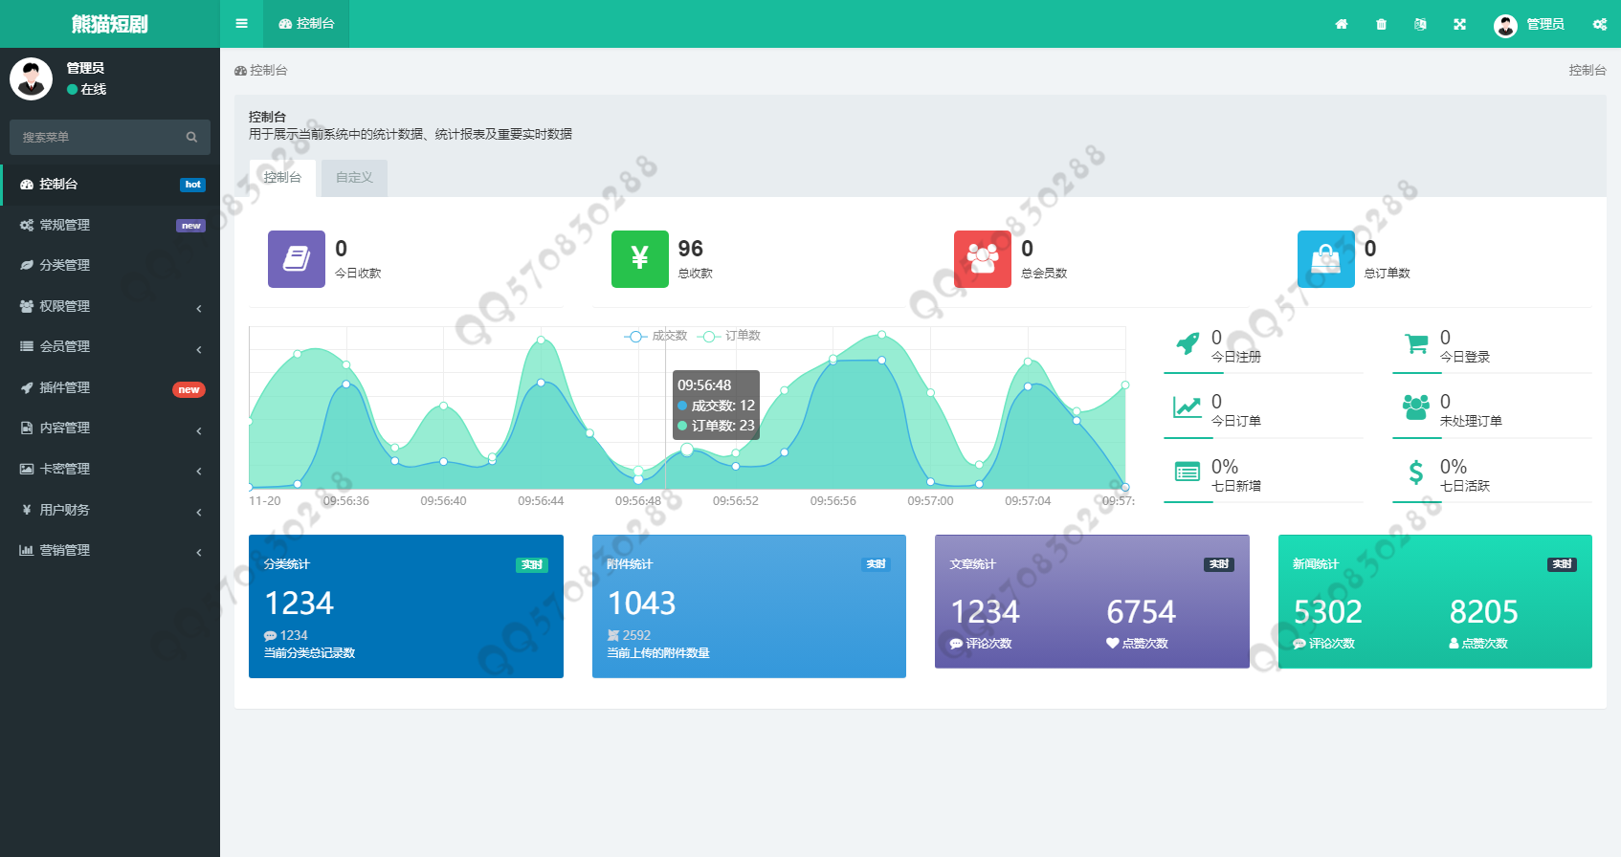
Task: Switch to the 自定义 tab
Action: 354,178
